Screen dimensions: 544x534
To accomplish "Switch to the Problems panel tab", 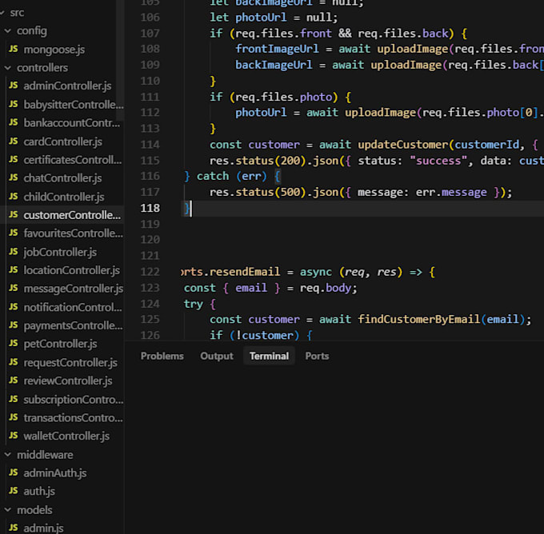I will click(x=162, y=356).
